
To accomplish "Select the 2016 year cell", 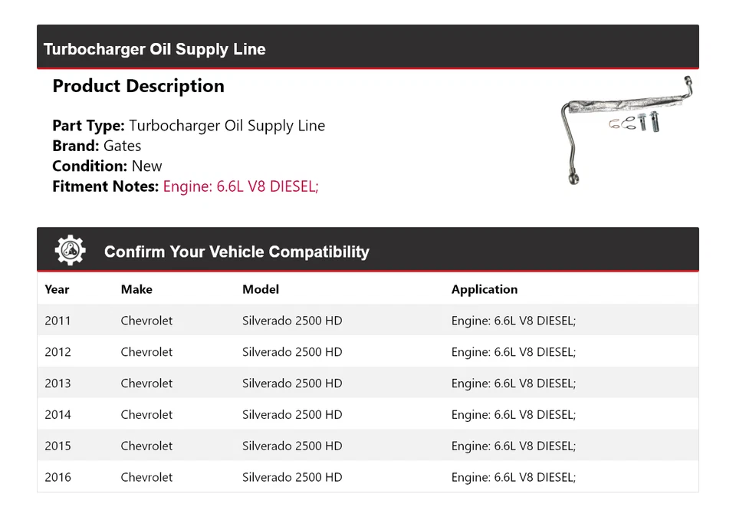I will [x=58, y=477].
